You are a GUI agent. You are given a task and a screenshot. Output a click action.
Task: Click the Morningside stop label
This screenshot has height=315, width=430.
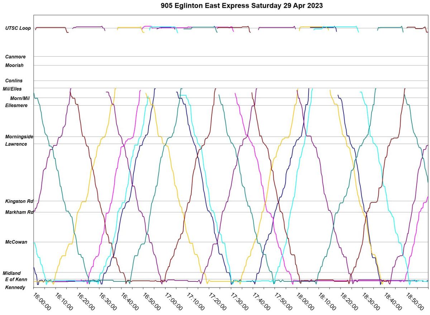19,137
